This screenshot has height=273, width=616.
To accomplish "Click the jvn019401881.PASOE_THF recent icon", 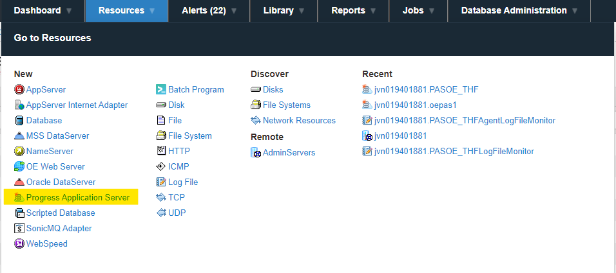I will [367, 90].
